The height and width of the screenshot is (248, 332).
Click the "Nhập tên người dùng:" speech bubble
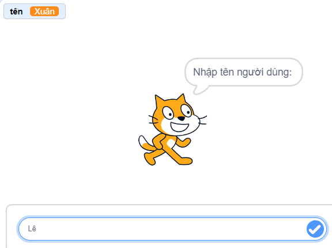[244, 72]
